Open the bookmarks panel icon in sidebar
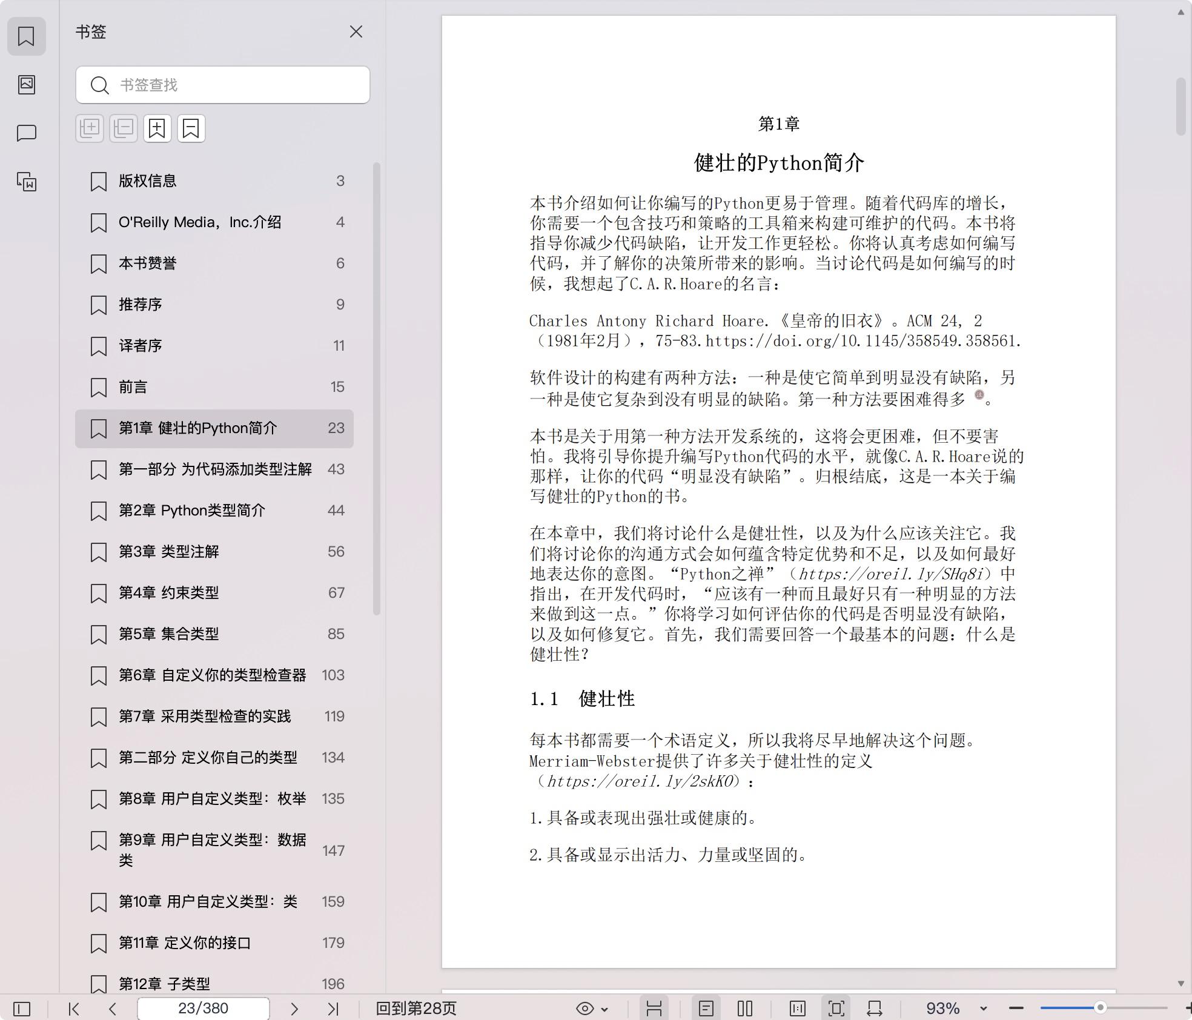This screenshot has height=1020, width=1192. coord(26,36)
